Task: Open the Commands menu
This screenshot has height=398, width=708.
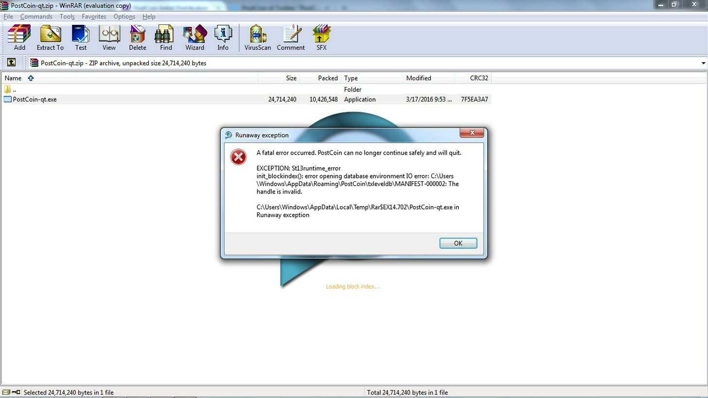Action: point(36,17)
